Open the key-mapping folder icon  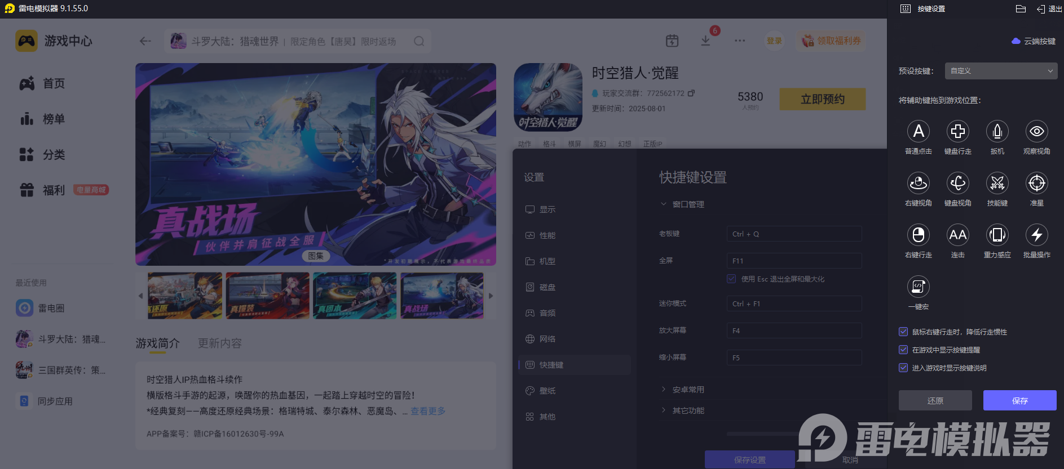tap(1021, 8)
